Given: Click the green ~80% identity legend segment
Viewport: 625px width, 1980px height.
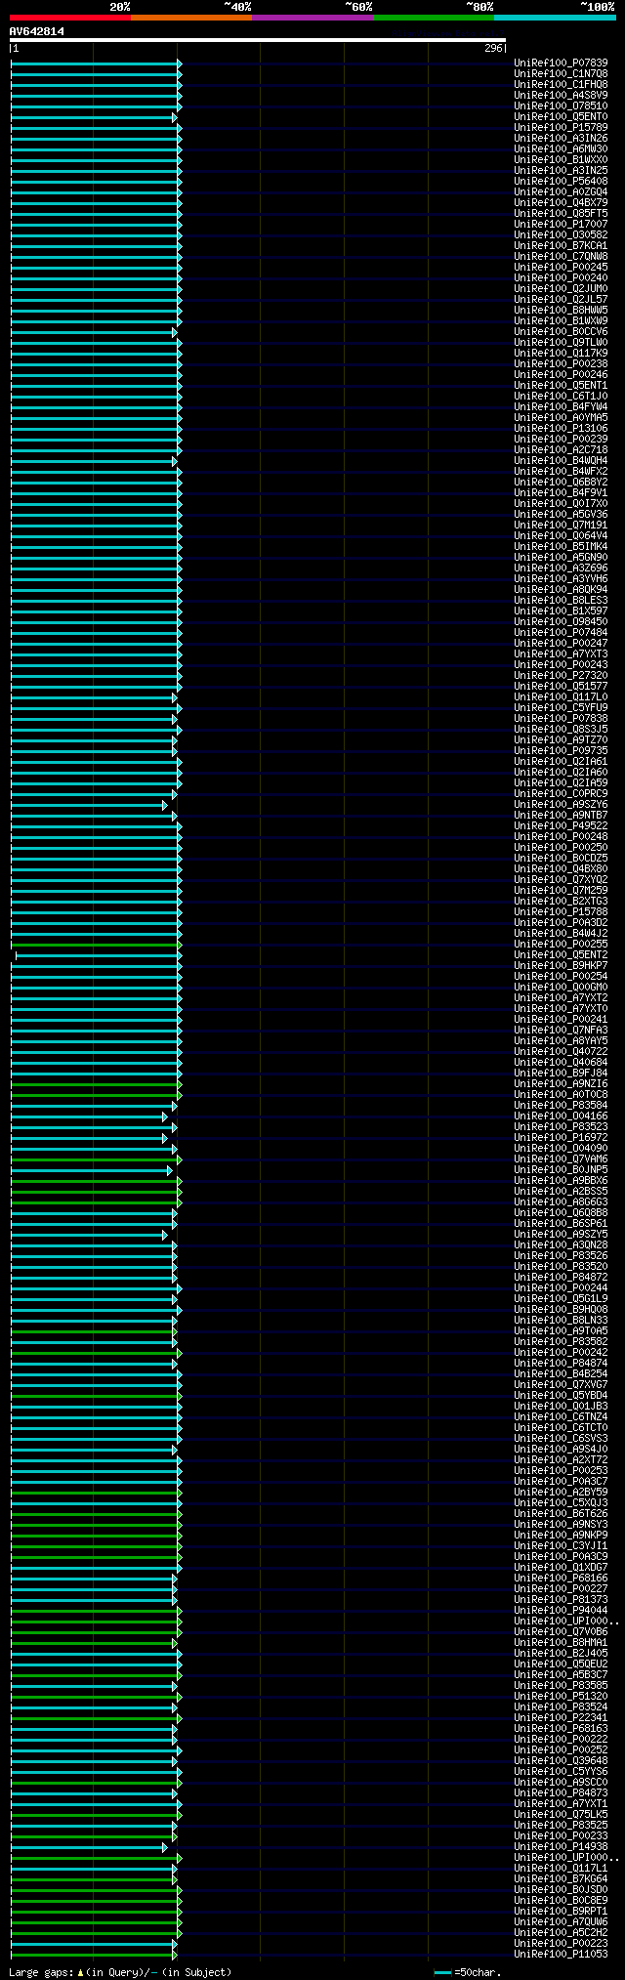Looking at the screenshot, I should point(433,18).
